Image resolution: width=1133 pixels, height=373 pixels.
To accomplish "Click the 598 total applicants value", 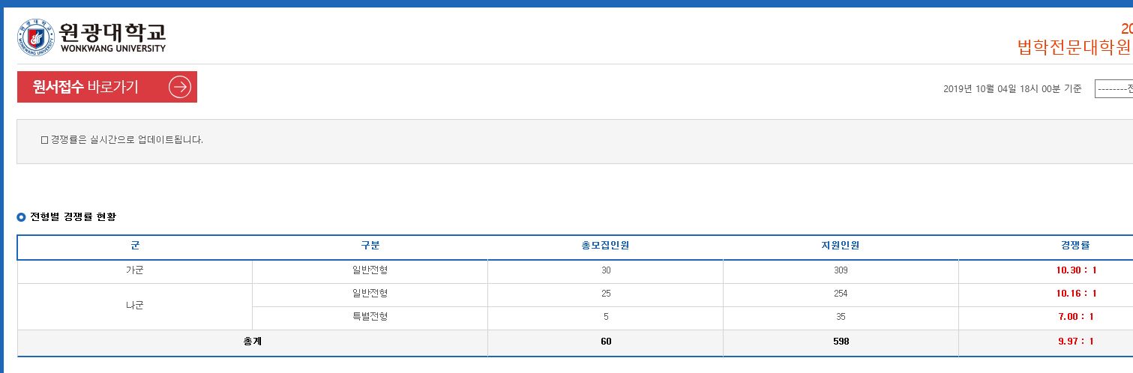I will tap(841, 342).
